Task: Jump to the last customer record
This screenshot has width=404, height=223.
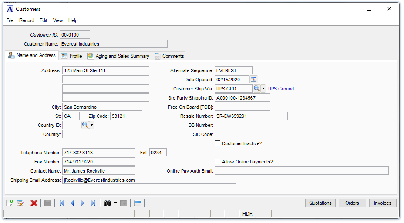Action: pyautogui.click(x=93, y=203)
